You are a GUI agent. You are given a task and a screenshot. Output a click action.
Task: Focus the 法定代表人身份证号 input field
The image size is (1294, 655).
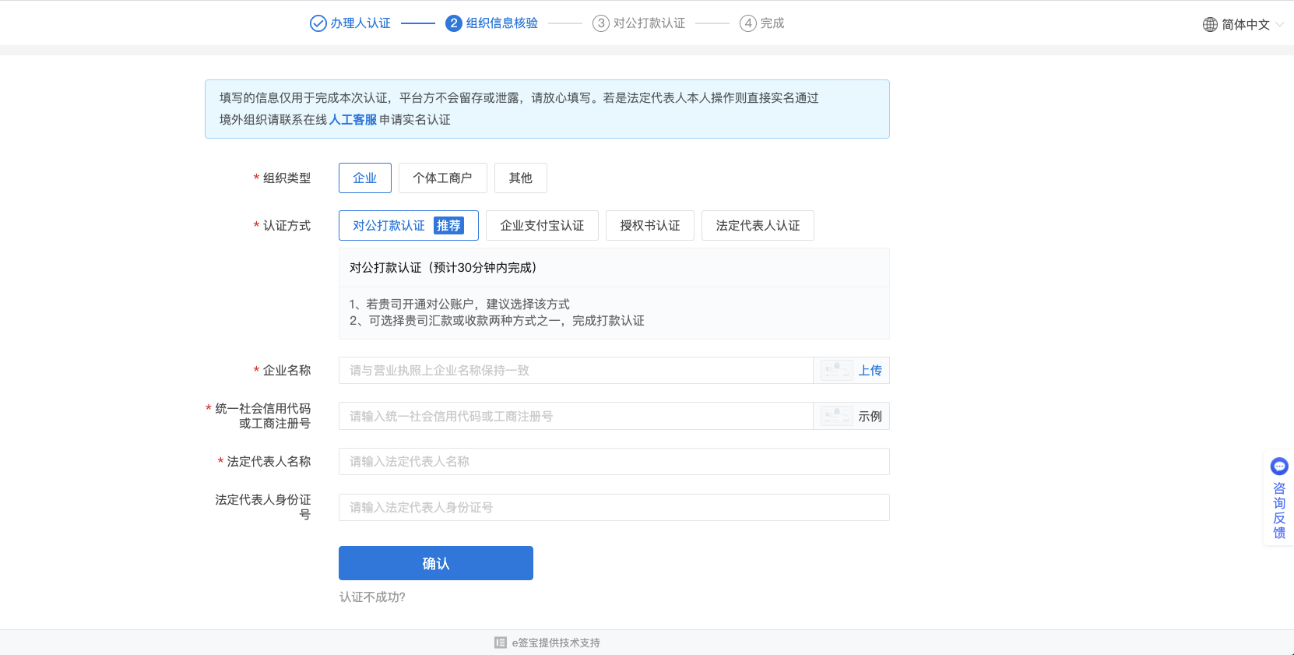pyautogui.click(x=614, y=508)
